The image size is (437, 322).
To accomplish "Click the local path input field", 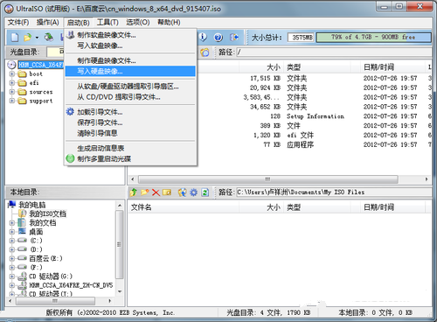I will pos(334,192).
